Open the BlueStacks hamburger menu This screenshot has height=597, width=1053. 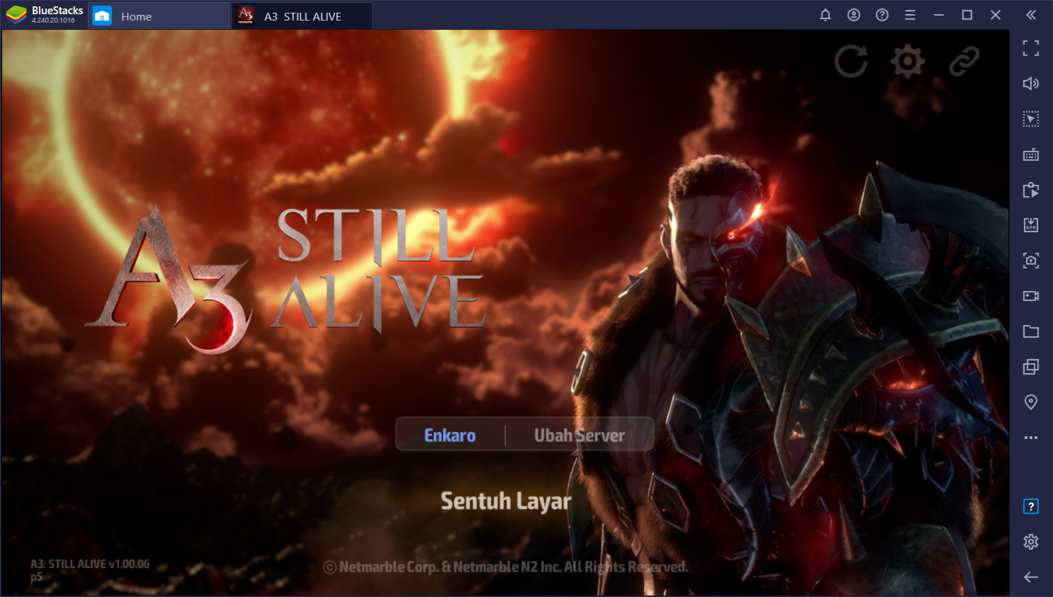911,15
